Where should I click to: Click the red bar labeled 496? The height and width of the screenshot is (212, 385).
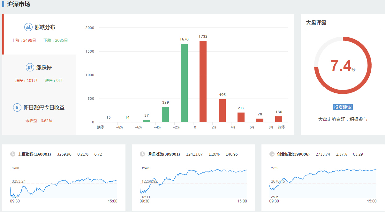(222, 111)
